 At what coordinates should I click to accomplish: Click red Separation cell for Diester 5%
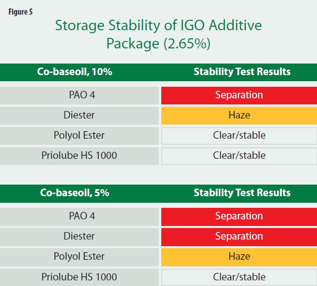(239, 237)
